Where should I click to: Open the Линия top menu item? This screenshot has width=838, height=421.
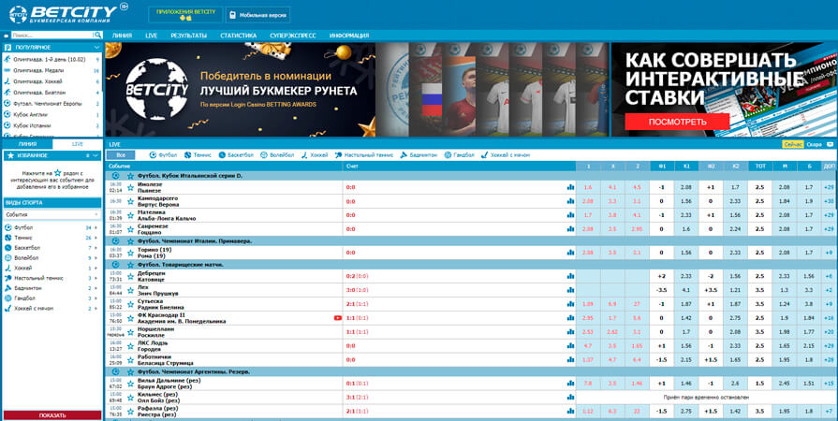122,36
